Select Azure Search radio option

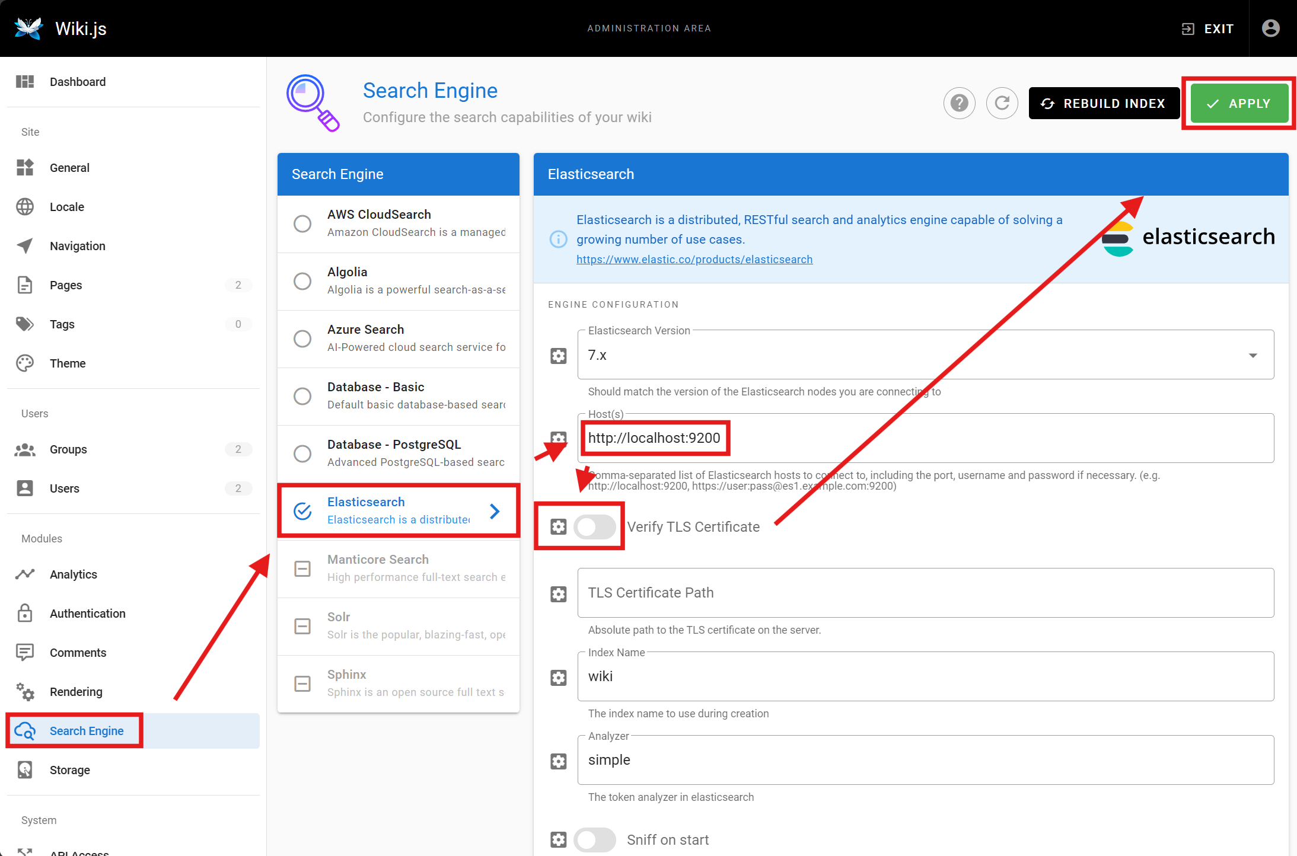[x=302, y=338]
